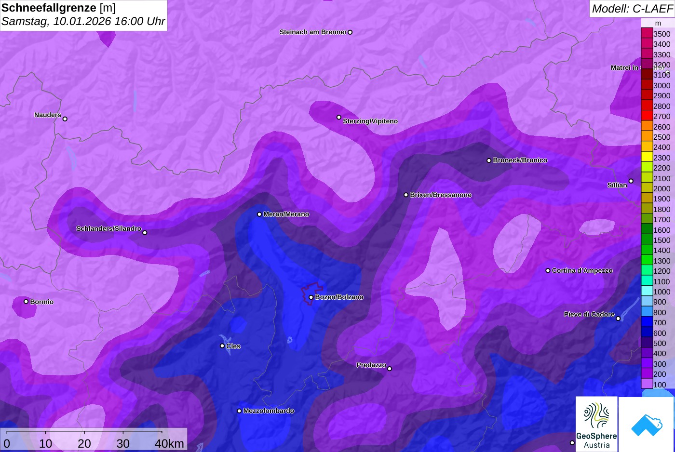The image size is (675, 452).
Task: Click the Pieve di Cadore marker dot
Action: pos(618,319)
